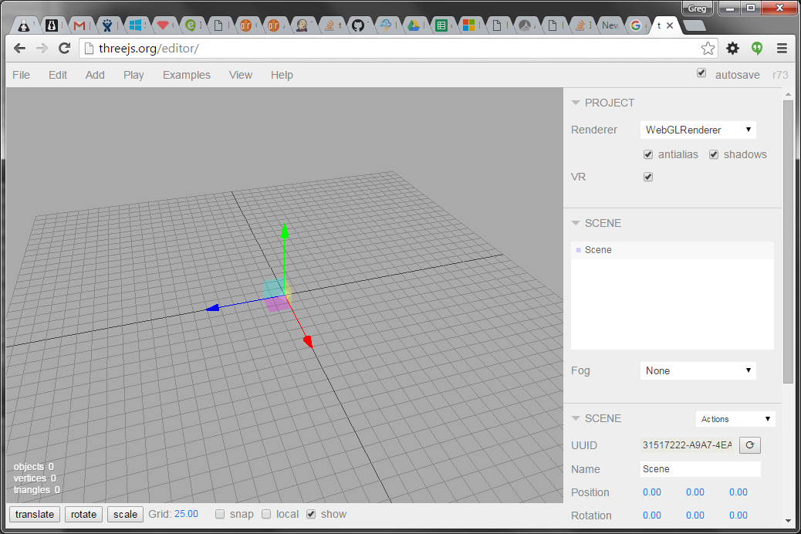
Task: Open the Add menu
Action: tap(95, 75)
